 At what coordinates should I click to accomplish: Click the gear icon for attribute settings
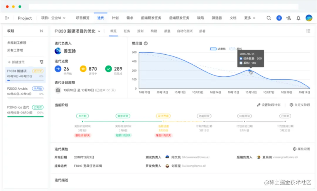click(295, 149)
